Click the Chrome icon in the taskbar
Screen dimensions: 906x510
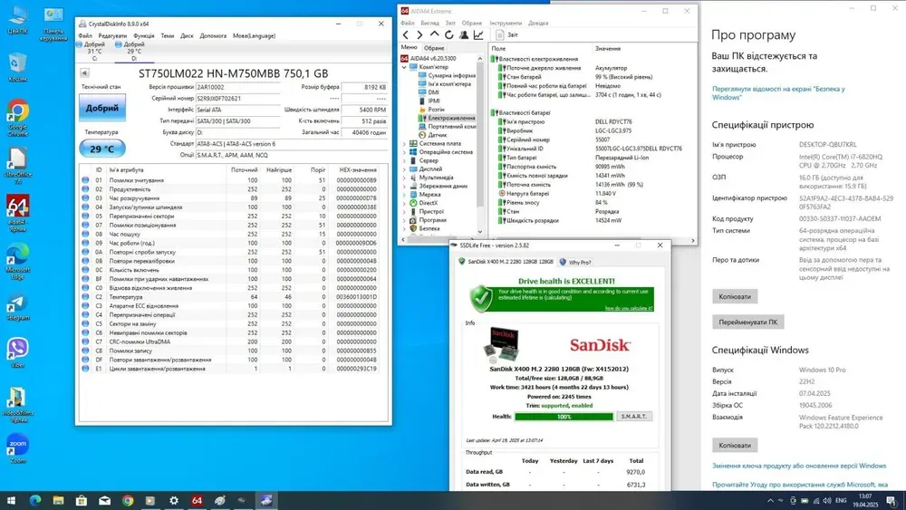(128, 500)
